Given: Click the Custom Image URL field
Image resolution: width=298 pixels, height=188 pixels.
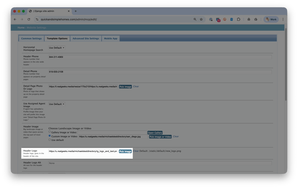Looking at the screenshot, I should tap(113, 136).
